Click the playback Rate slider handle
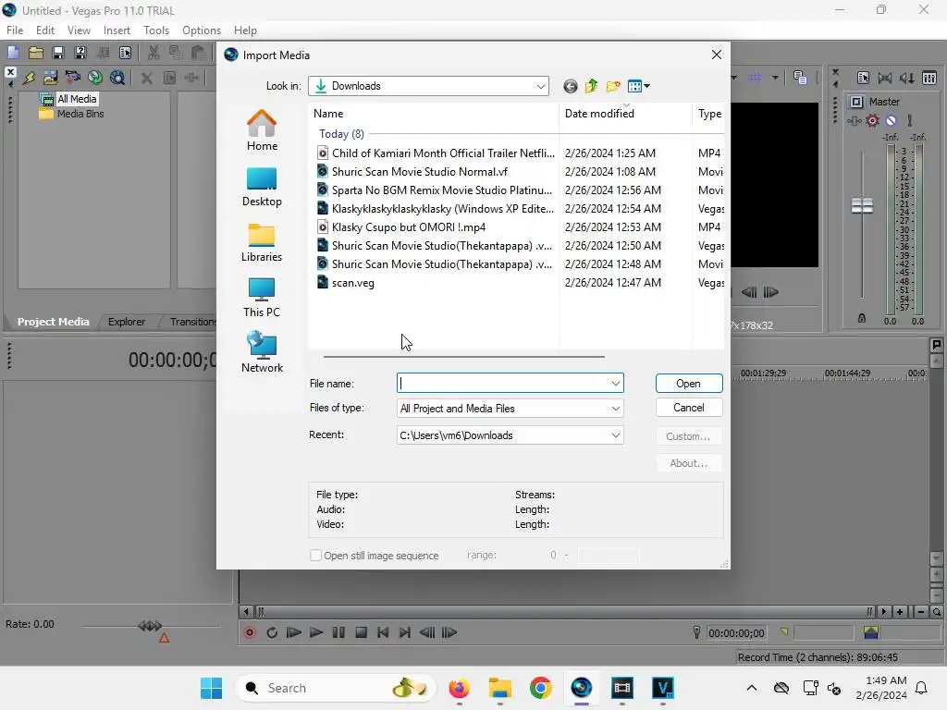Image resolution: width=947 pixels, height=710 pixels. [150, 626]
